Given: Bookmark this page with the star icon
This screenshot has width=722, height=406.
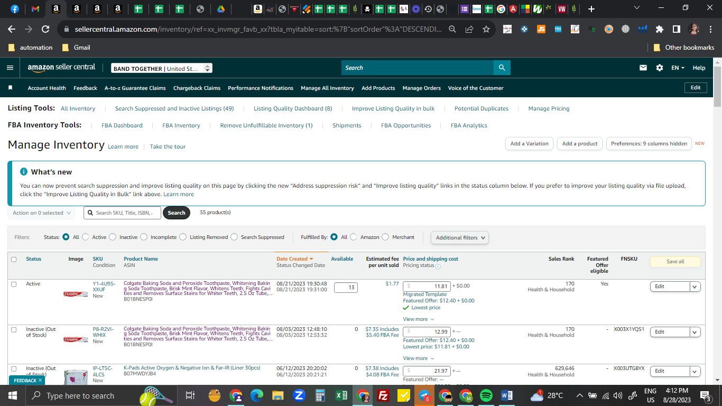Looking at the screenshot, I should [486, 29].
